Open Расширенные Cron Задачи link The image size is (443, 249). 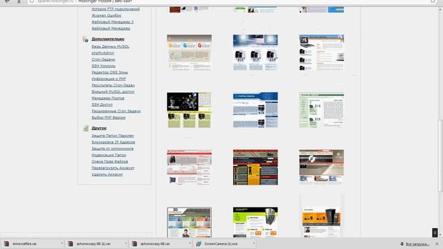pyautogui.click(x=116, y=111)
